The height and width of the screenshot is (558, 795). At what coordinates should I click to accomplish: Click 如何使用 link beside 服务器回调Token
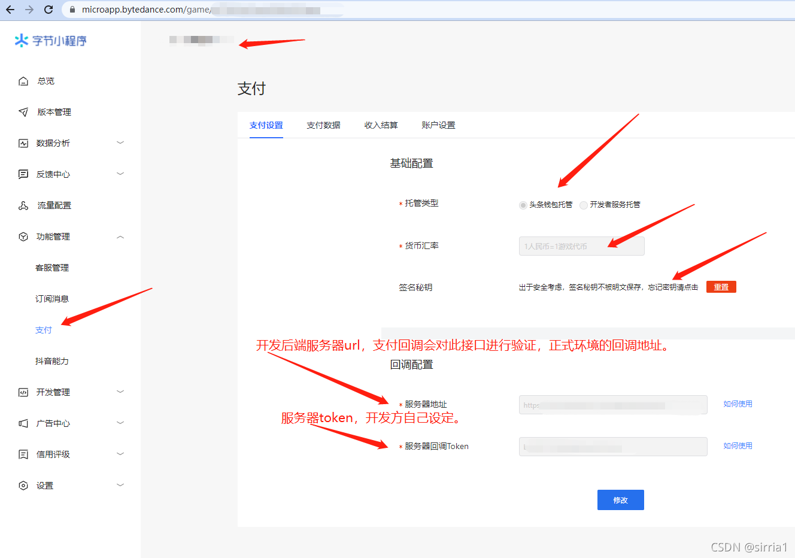[738, 446]
